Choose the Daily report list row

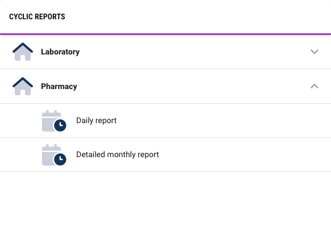click(x=165, y=121)
